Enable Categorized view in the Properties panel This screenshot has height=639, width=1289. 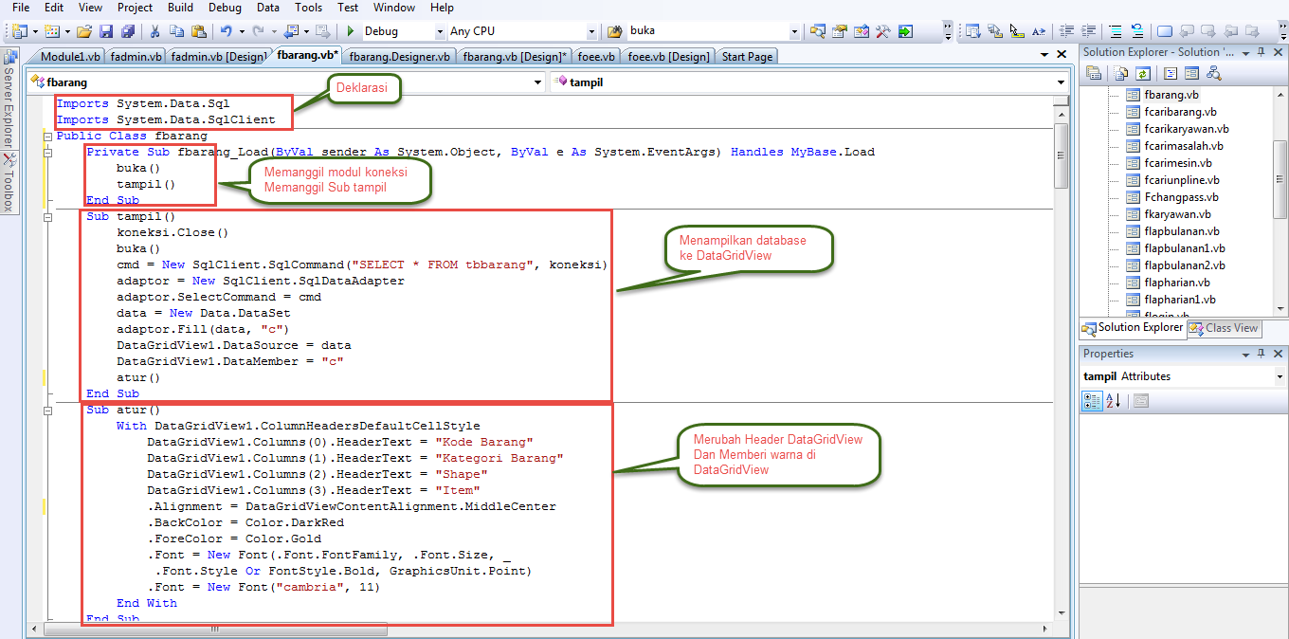point(1092,400)
